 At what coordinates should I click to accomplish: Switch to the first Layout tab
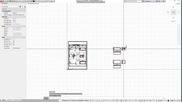[x=10, y=100]
